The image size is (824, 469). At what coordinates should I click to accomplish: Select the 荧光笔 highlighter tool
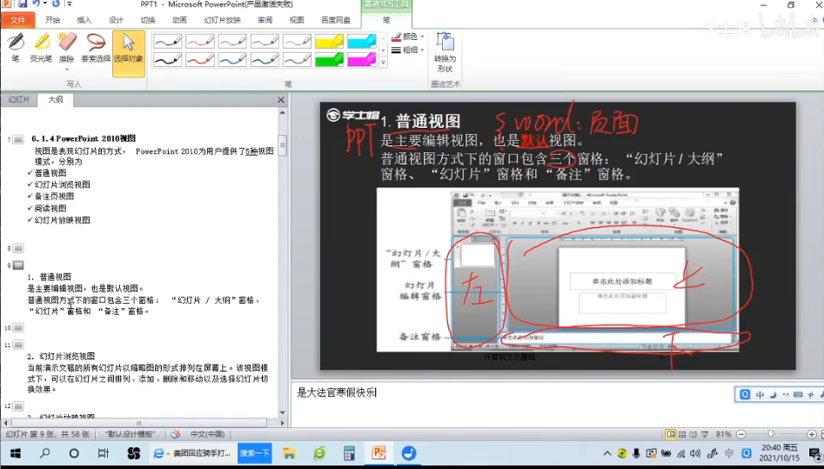pyautogui.click(x=41, y=48)
